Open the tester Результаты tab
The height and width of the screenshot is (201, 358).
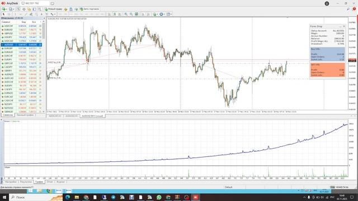[x=26, y=182]
